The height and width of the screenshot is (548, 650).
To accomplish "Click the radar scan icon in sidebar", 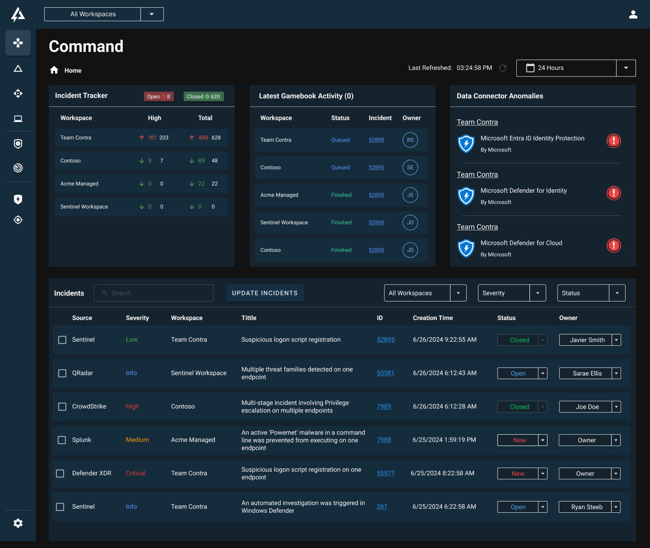I will click(18, 168).
